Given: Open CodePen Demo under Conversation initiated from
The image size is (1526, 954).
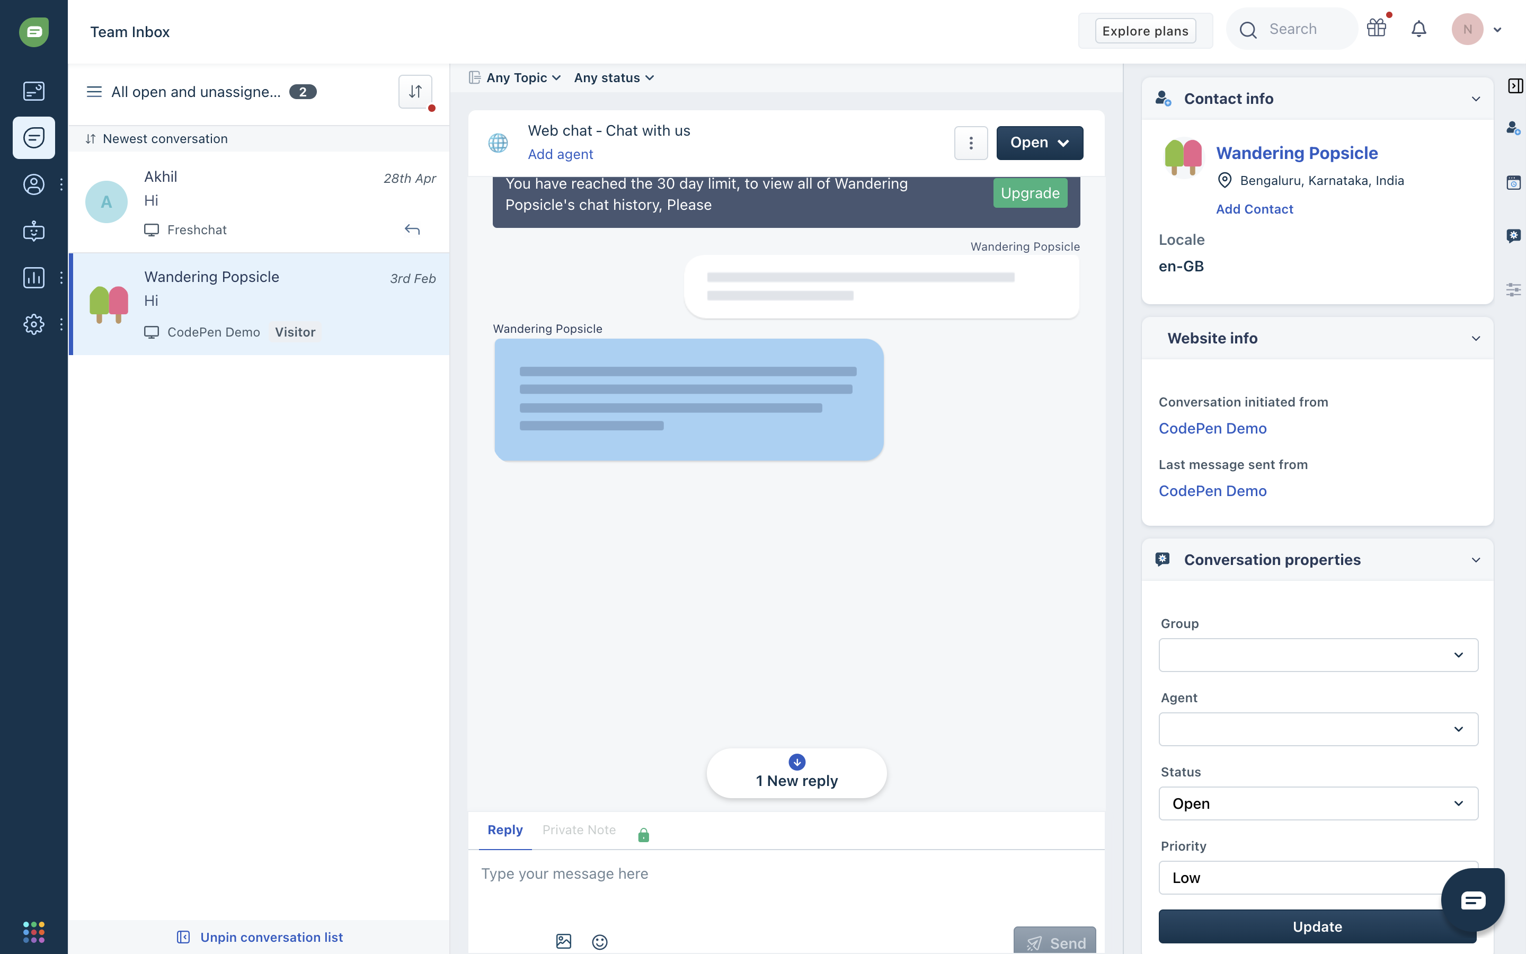Looking at the screenshot, I should coord(1212,428).
